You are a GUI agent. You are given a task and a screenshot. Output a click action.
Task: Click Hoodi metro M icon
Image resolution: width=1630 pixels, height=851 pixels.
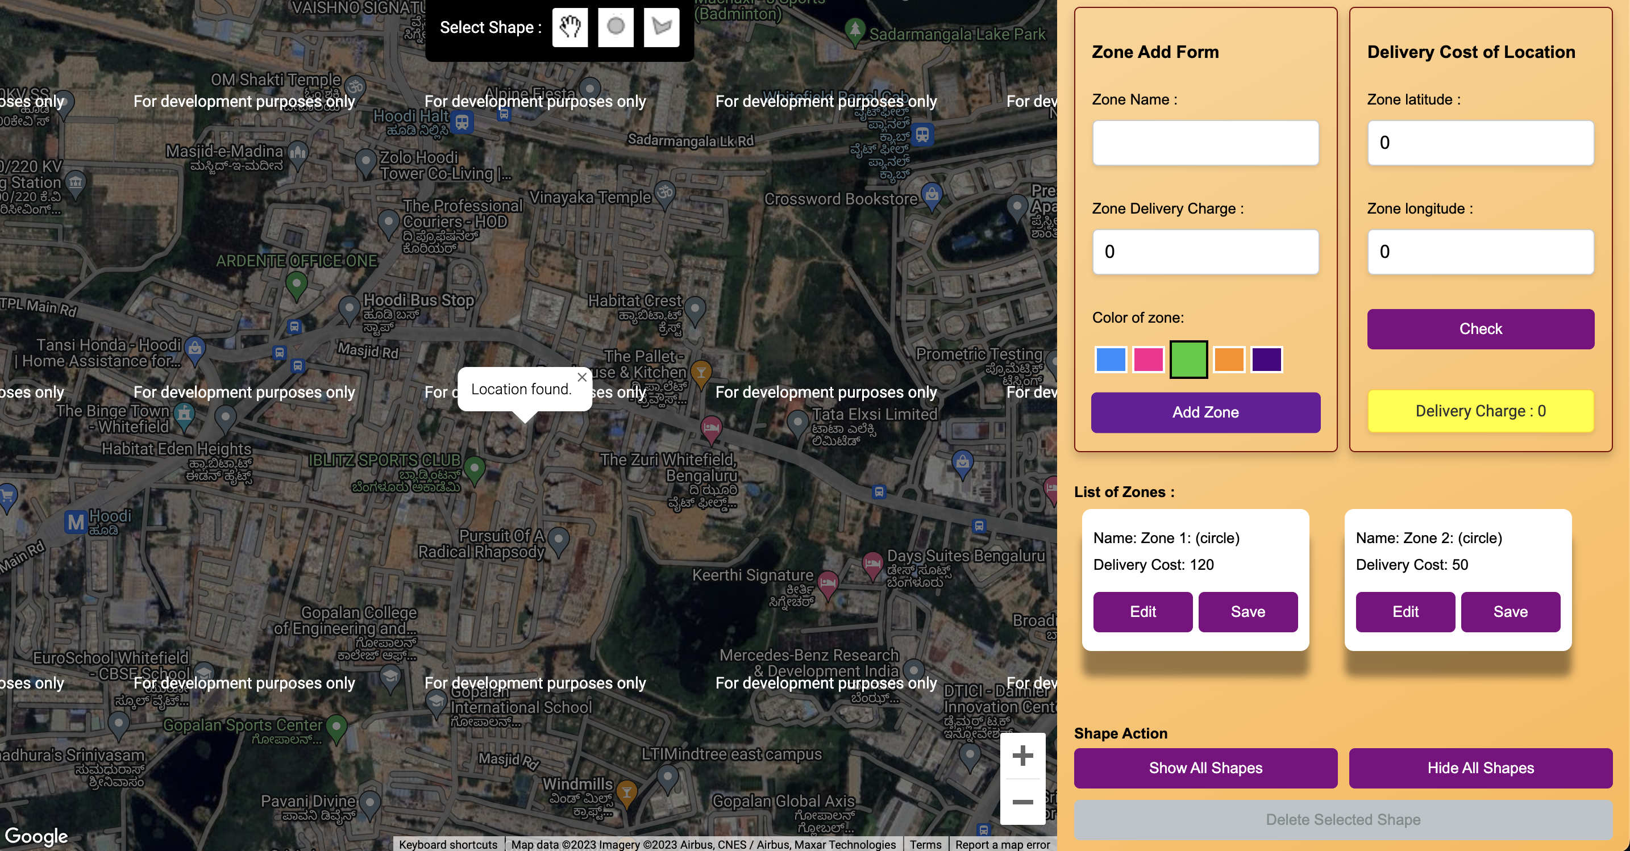pos(76,522)
